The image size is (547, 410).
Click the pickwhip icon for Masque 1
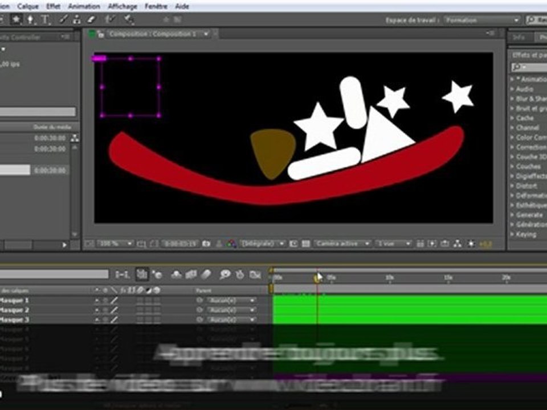click(199, 300)
